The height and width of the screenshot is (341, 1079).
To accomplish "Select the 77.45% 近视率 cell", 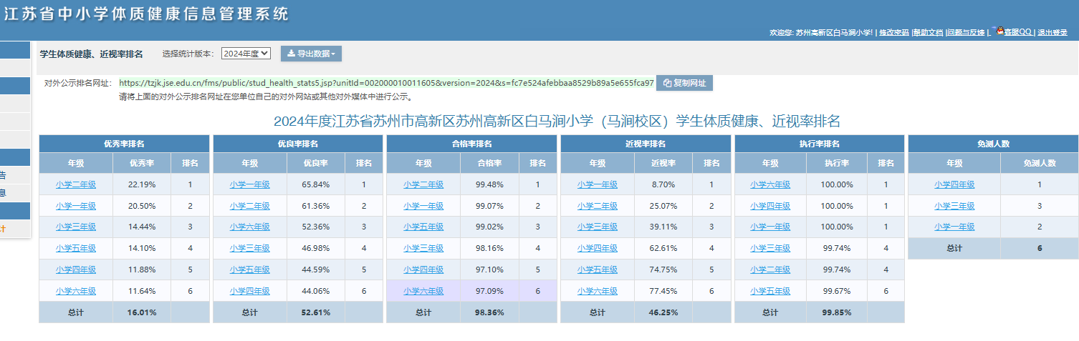I will 663,291.
